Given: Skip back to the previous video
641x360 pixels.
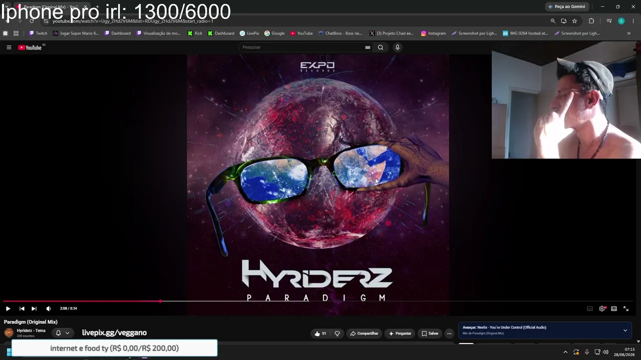Looking at the screenshot, I should click(x=22, y=308).
